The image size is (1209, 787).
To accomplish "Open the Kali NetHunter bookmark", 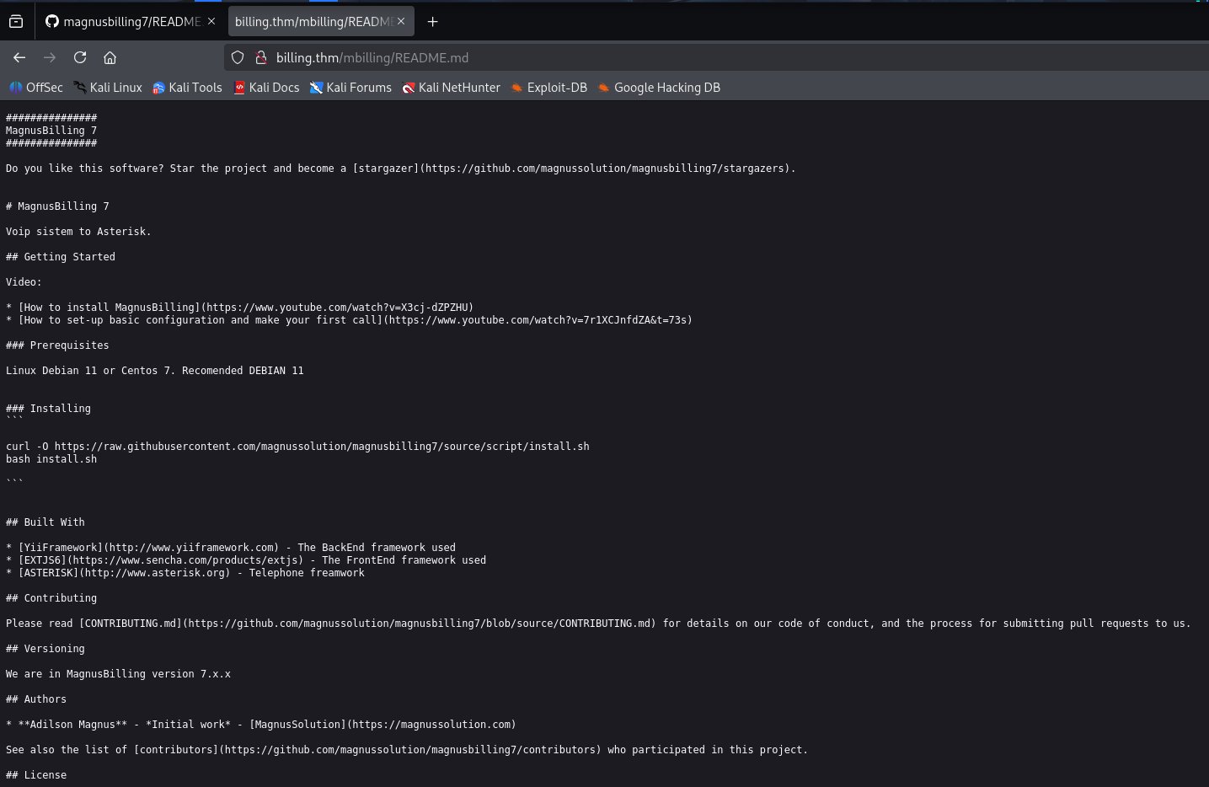I will (451, 88).
